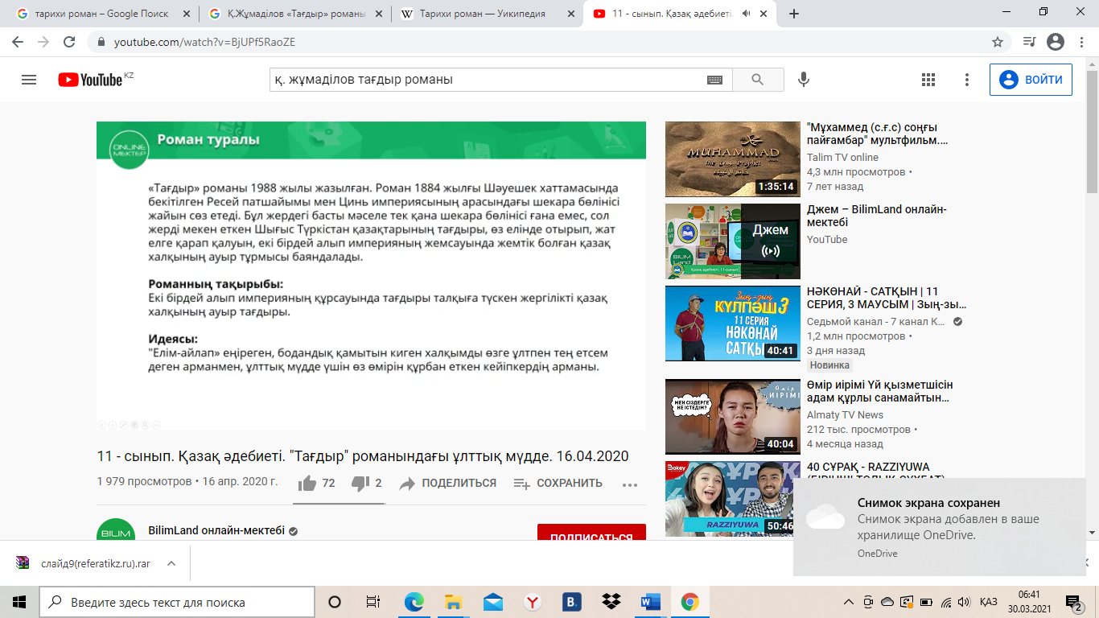1099x618 pixels.
Task: Open the YouTube guide hamburger menu
Action: (x=29, y=80)
